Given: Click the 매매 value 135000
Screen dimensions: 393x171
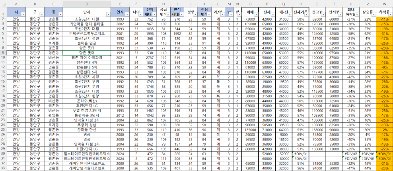Looking at the screenshot, I should pyautogui.click(x=250, y=130).
